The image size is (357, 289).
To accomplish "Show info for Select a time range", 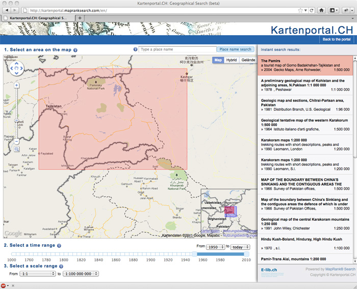I will click(59, 246).
